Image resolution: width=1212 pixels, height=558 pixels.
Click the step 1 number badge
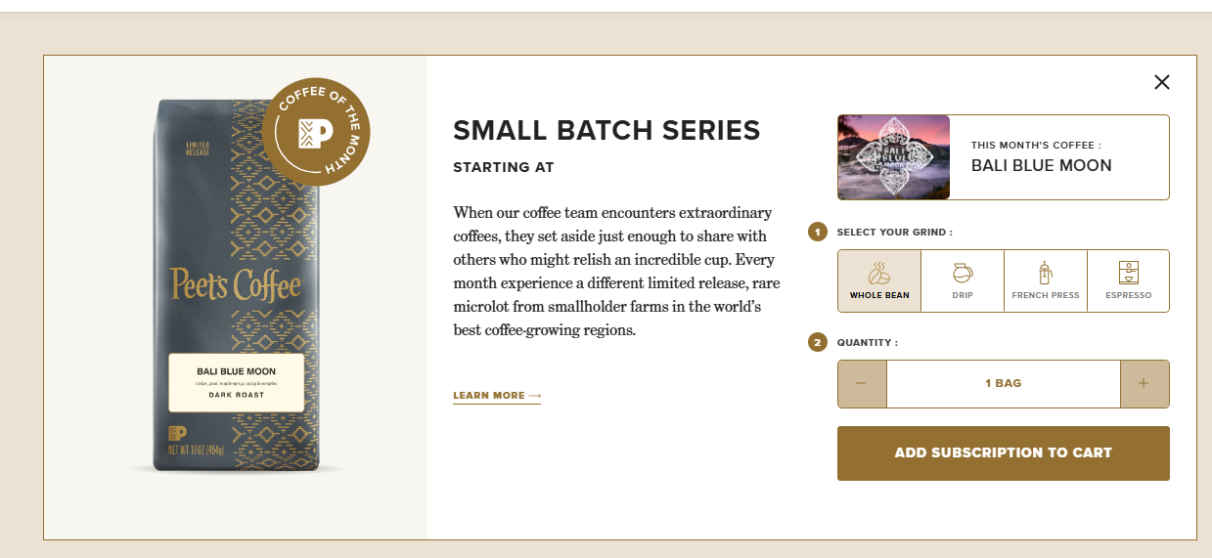pyautogui.click(x=818, y=233)
